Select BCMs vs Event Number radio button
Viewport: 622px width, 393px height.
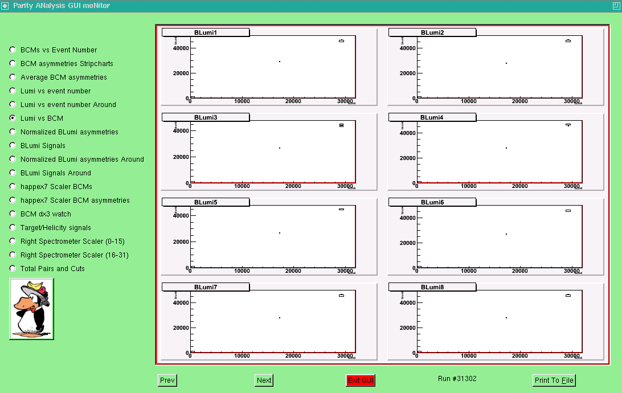[x=13, y=50]
